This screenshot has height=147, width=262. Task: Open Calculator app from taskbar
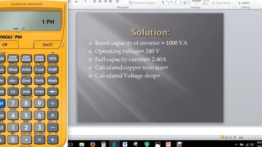click(x=104, y=144)
